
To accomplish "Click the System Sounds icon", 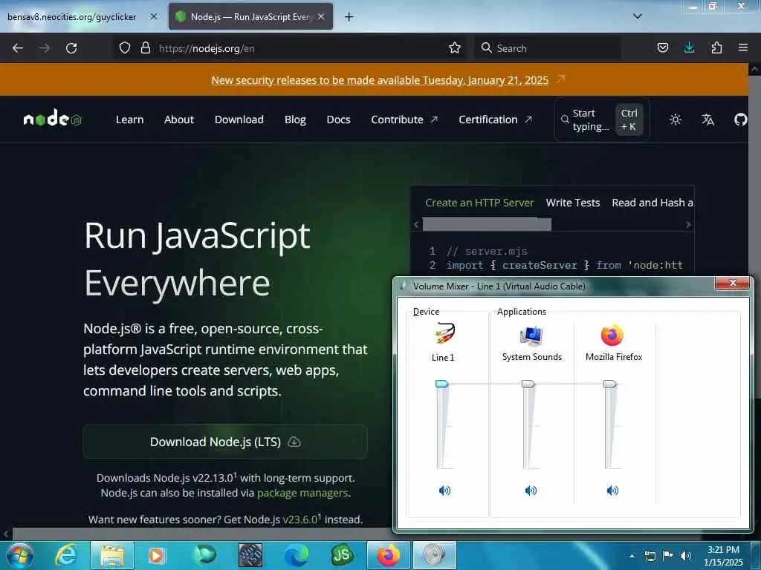I will pyautogui.click(x=531, y=335).
